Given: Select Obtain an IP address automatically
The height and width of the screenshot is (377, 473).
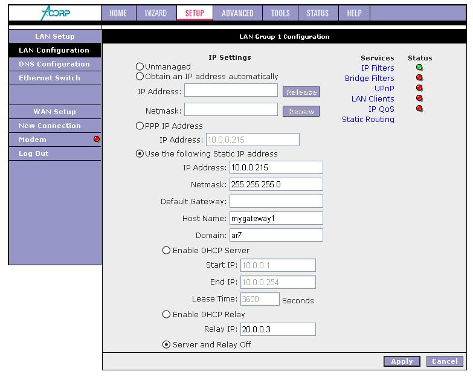Looking at the screenshot, I should 140,76.
